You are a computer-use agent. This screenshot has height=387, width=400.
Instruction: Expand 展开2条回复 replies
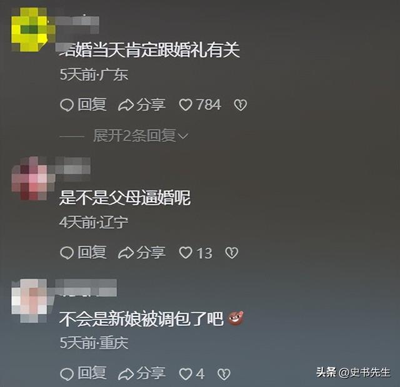click(141, 136)
